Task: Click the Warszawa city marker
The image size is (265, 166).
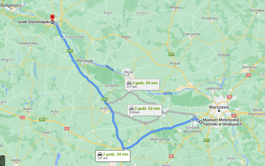Action: pos(219,111)
